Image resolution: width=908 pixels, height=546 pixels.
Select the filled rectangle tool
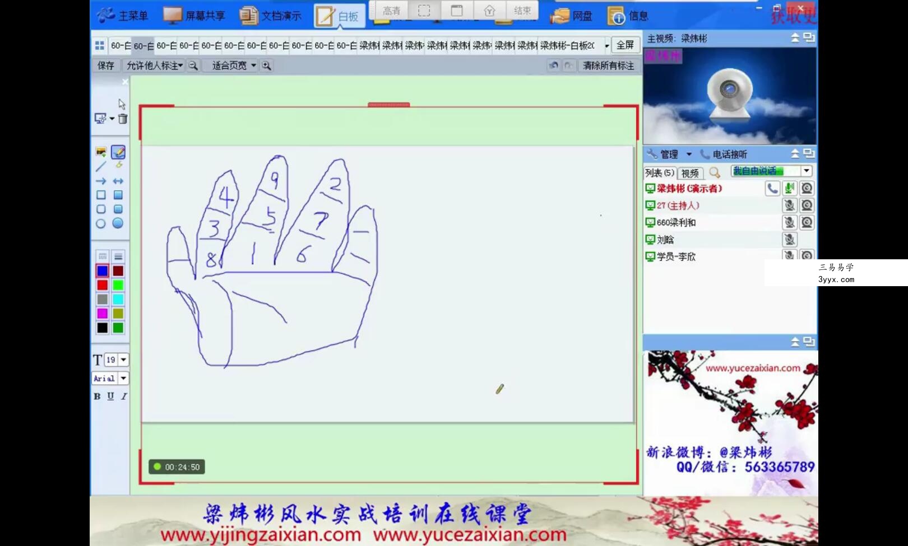click(118, 195)
